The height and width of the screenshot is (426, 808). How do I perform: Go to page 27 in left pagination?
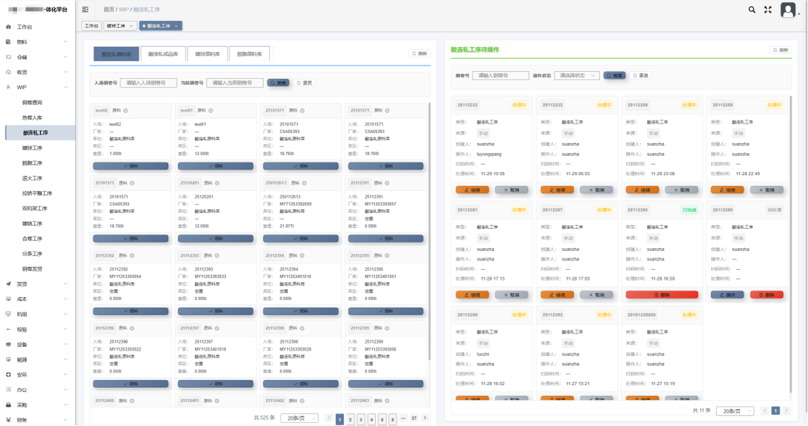click(414, 419)
